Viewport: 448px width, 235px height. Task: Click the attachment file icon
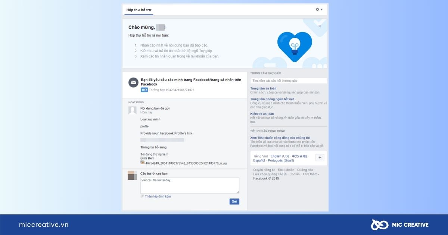coord(142,163)
